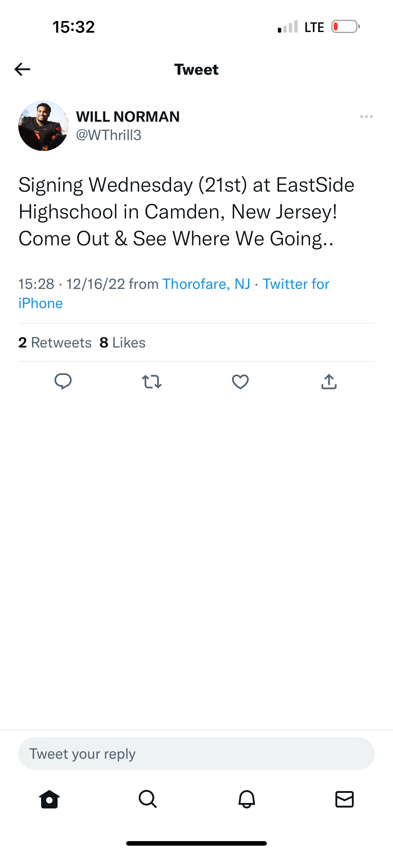The width and height of the screenshot is (393, 853).
Task: Tap the share upload icon
Action: [329, 381]
